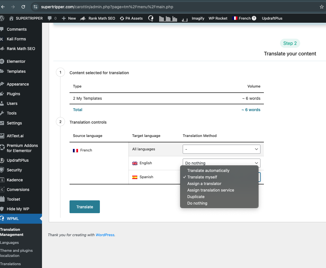Viewport: 326px width, 268px height.
Task: Click the Spanish target language label
Action: point(146,177)
